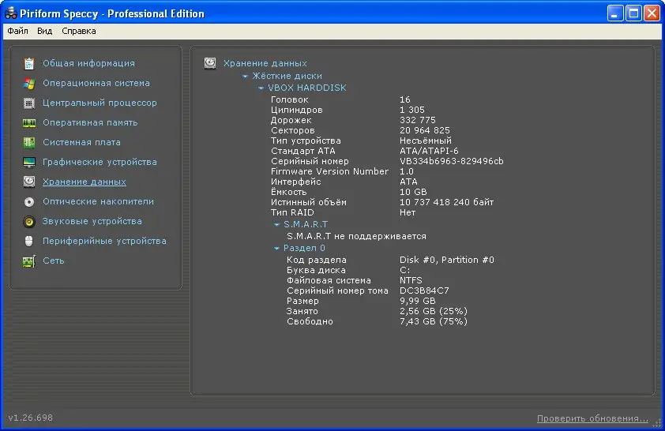
Task: Minimize the Speccy window
Action: [x=614, y=13]
